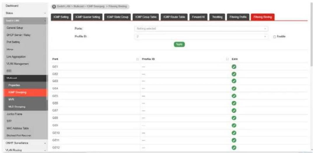Click the edit icon for port GE10

(234, 133)
